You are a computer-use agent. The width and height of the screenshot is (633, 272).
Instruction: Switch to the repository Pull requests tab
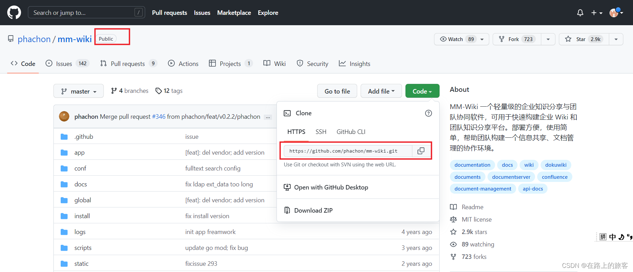tap(129, 64)
